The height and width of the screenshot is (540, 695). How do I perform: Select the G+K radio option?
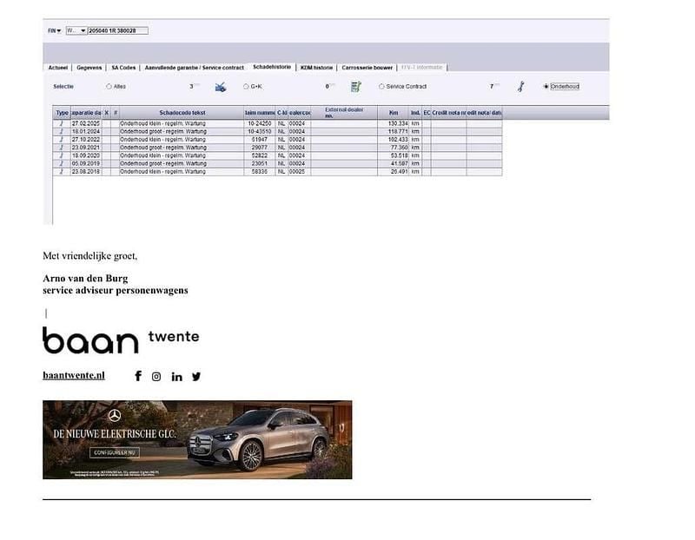tap(246, 87)
